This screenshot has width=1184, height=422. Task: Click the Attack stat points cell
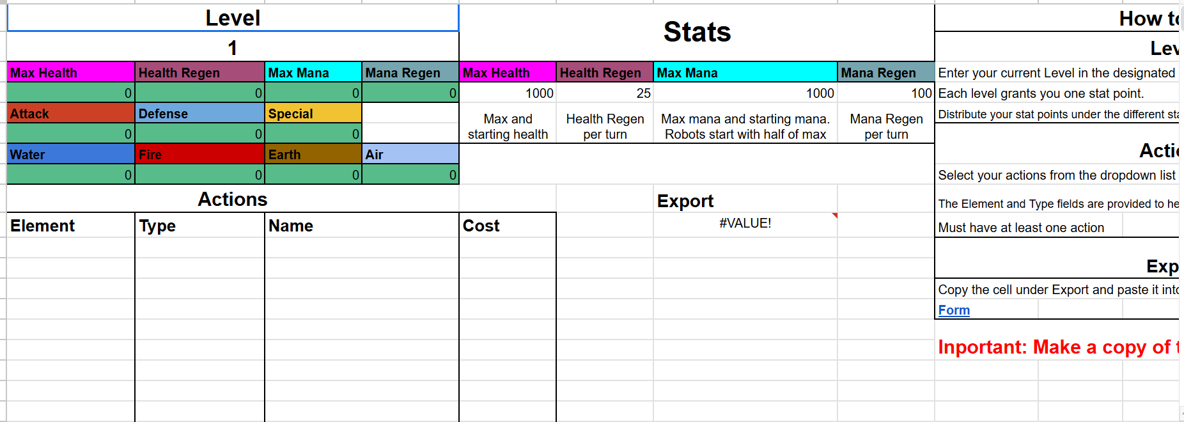tap(71, 134)
